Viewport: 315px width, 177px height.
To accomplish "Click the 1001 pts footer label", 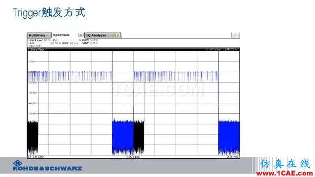I will [133, 157].
